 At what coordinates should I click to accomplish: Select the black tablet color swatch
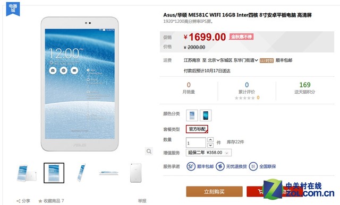[206, 115]
